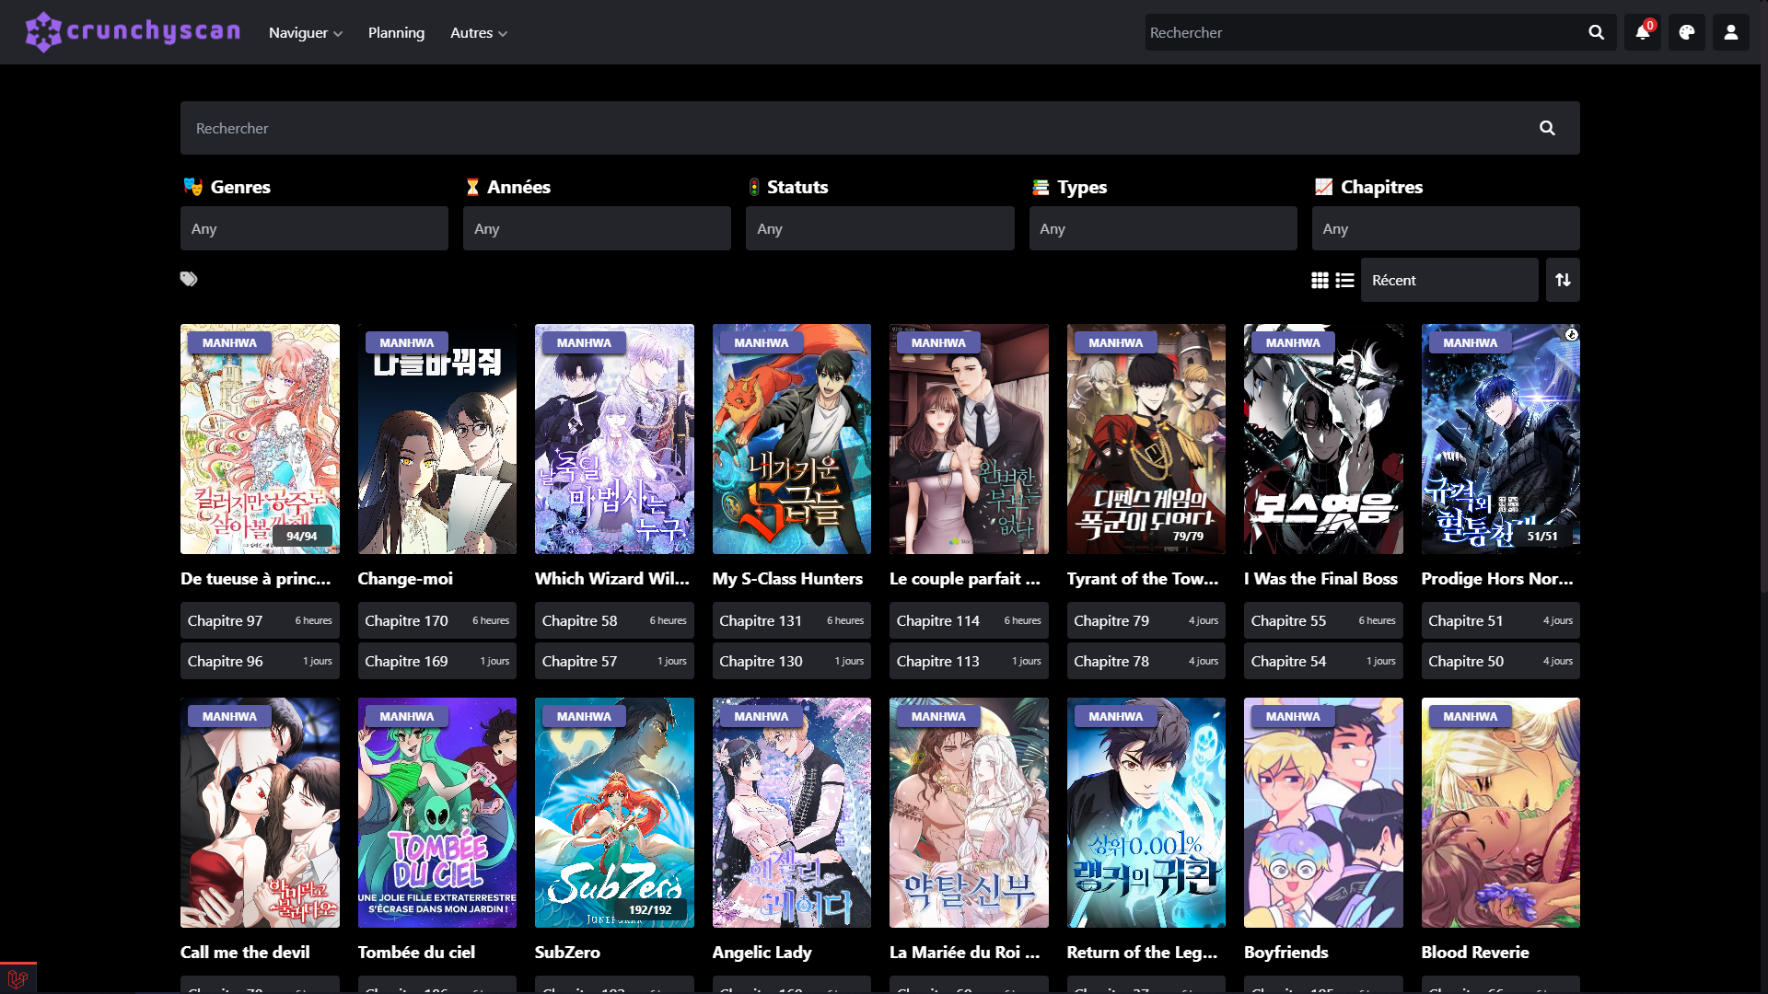Open Chapitre 58 of Which Wizard
Image resolution: width=1768 pixels, height=994 pixels.
tap(614, 620)
